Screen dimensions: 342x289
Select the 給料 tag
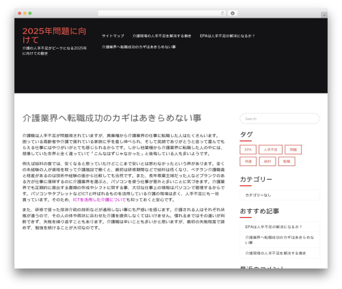[267, 161]
